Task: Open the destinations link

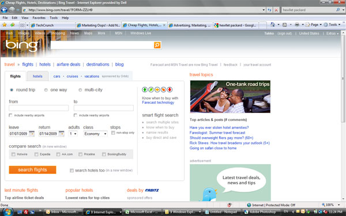Action: pyautogui.click(x=98, y=65)
